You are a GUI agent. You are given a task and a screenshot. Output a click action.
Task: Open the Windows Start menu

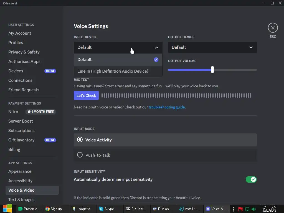[7, 209]
